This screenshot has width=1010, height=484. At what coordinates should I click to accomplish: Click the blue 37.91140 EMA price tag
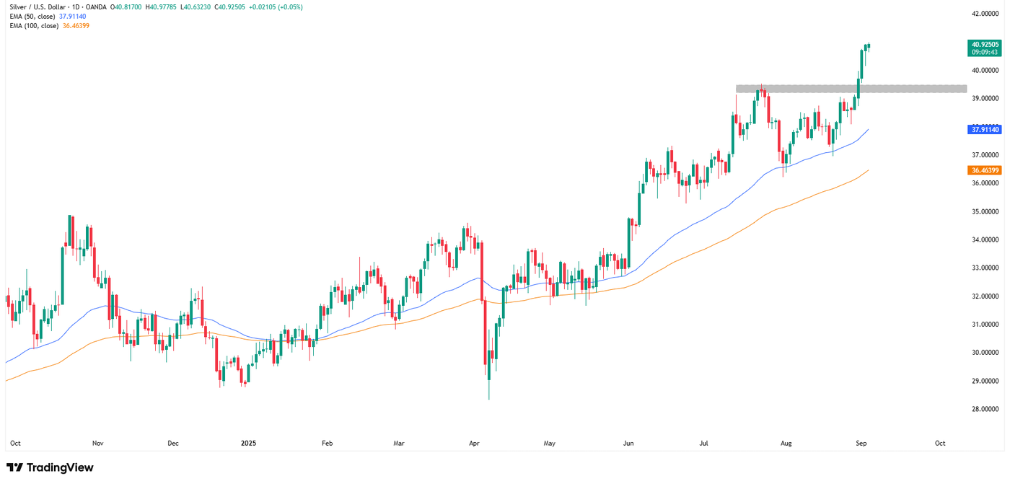click(985, 130)
